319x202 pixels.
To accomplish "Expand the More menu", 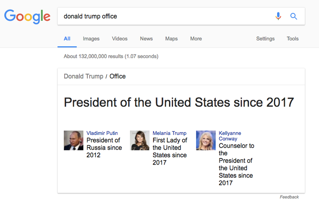I will pyautogui.click(x=196, y=39).
